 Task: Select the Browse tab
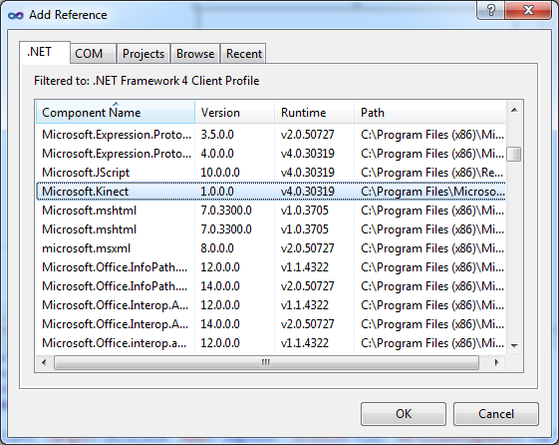(x=195, y=54)
